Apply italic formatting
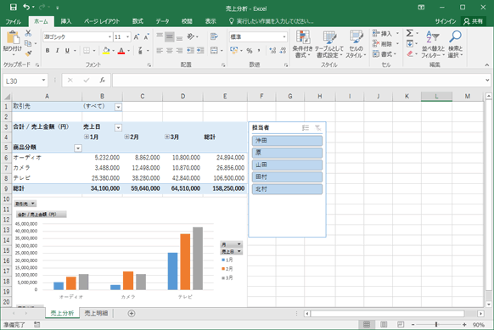The image size is (494, 330). [57, 50]
